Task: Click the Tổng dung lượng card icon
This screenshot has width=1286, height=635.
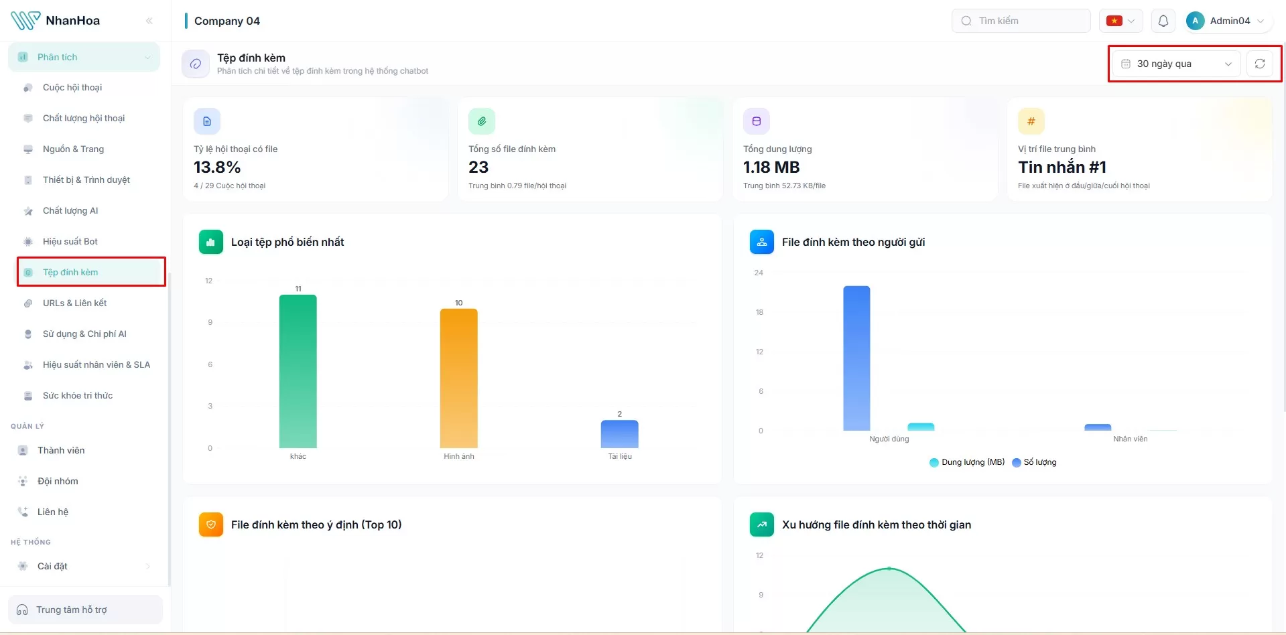Action: point(757,121)
